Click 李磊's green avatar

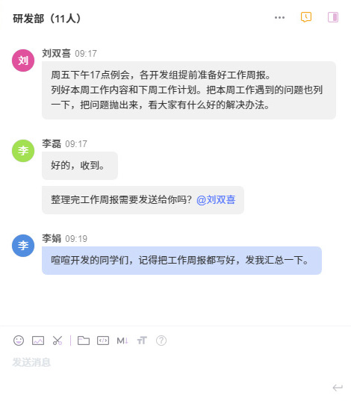[23, 151]
